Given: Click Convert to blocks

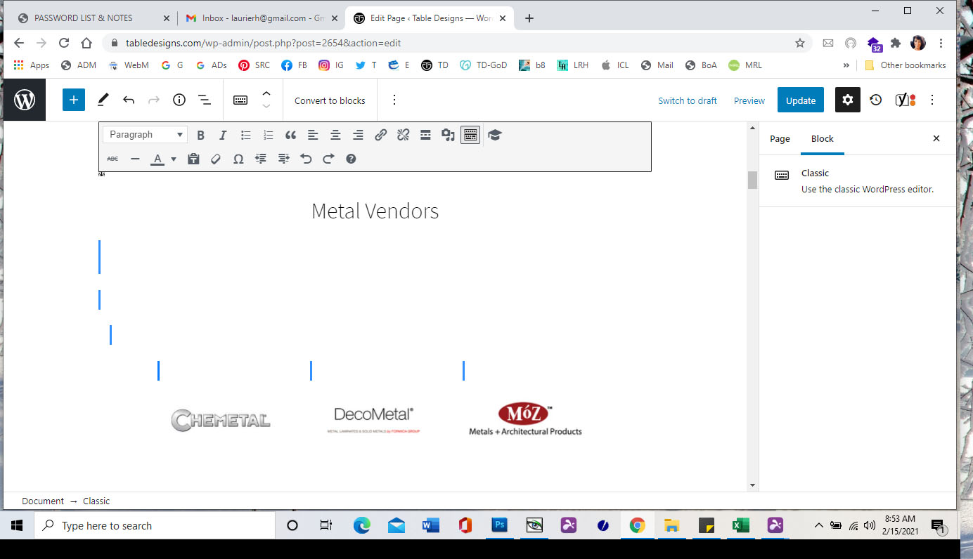Looking at the screenshot, I should (x=330, y=100).
